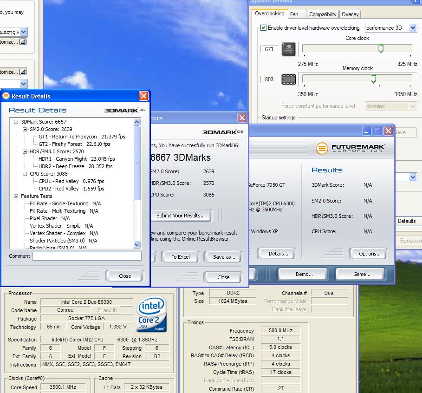Open the dropdown below the lower Customize button
Image resolution: width=422 pixels, height=393 pixels.
(23, 84)
